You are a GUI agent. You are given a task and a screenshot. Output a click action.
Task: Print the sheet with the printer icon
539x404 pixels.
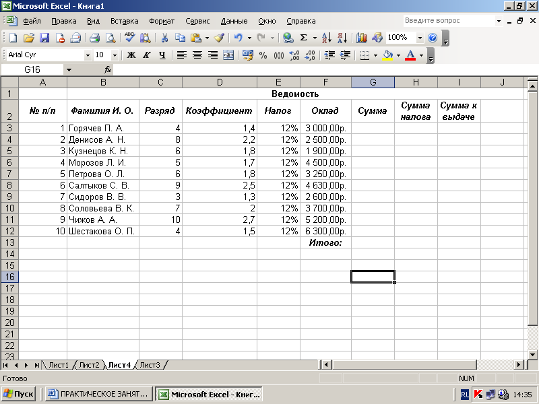click(94, 38)
